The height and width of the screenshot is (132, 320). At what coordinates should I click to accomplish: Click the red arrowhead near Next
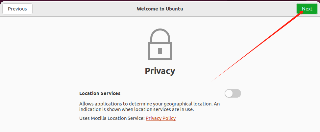tap(304, 13)
